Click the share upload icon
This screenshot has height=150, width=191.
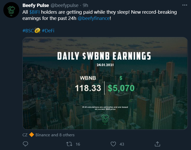[x=157, y=144]
